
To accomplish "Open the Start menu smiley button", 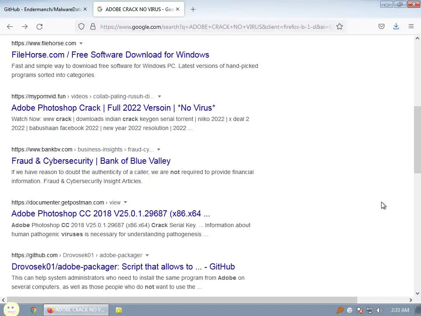I will 11,309.
